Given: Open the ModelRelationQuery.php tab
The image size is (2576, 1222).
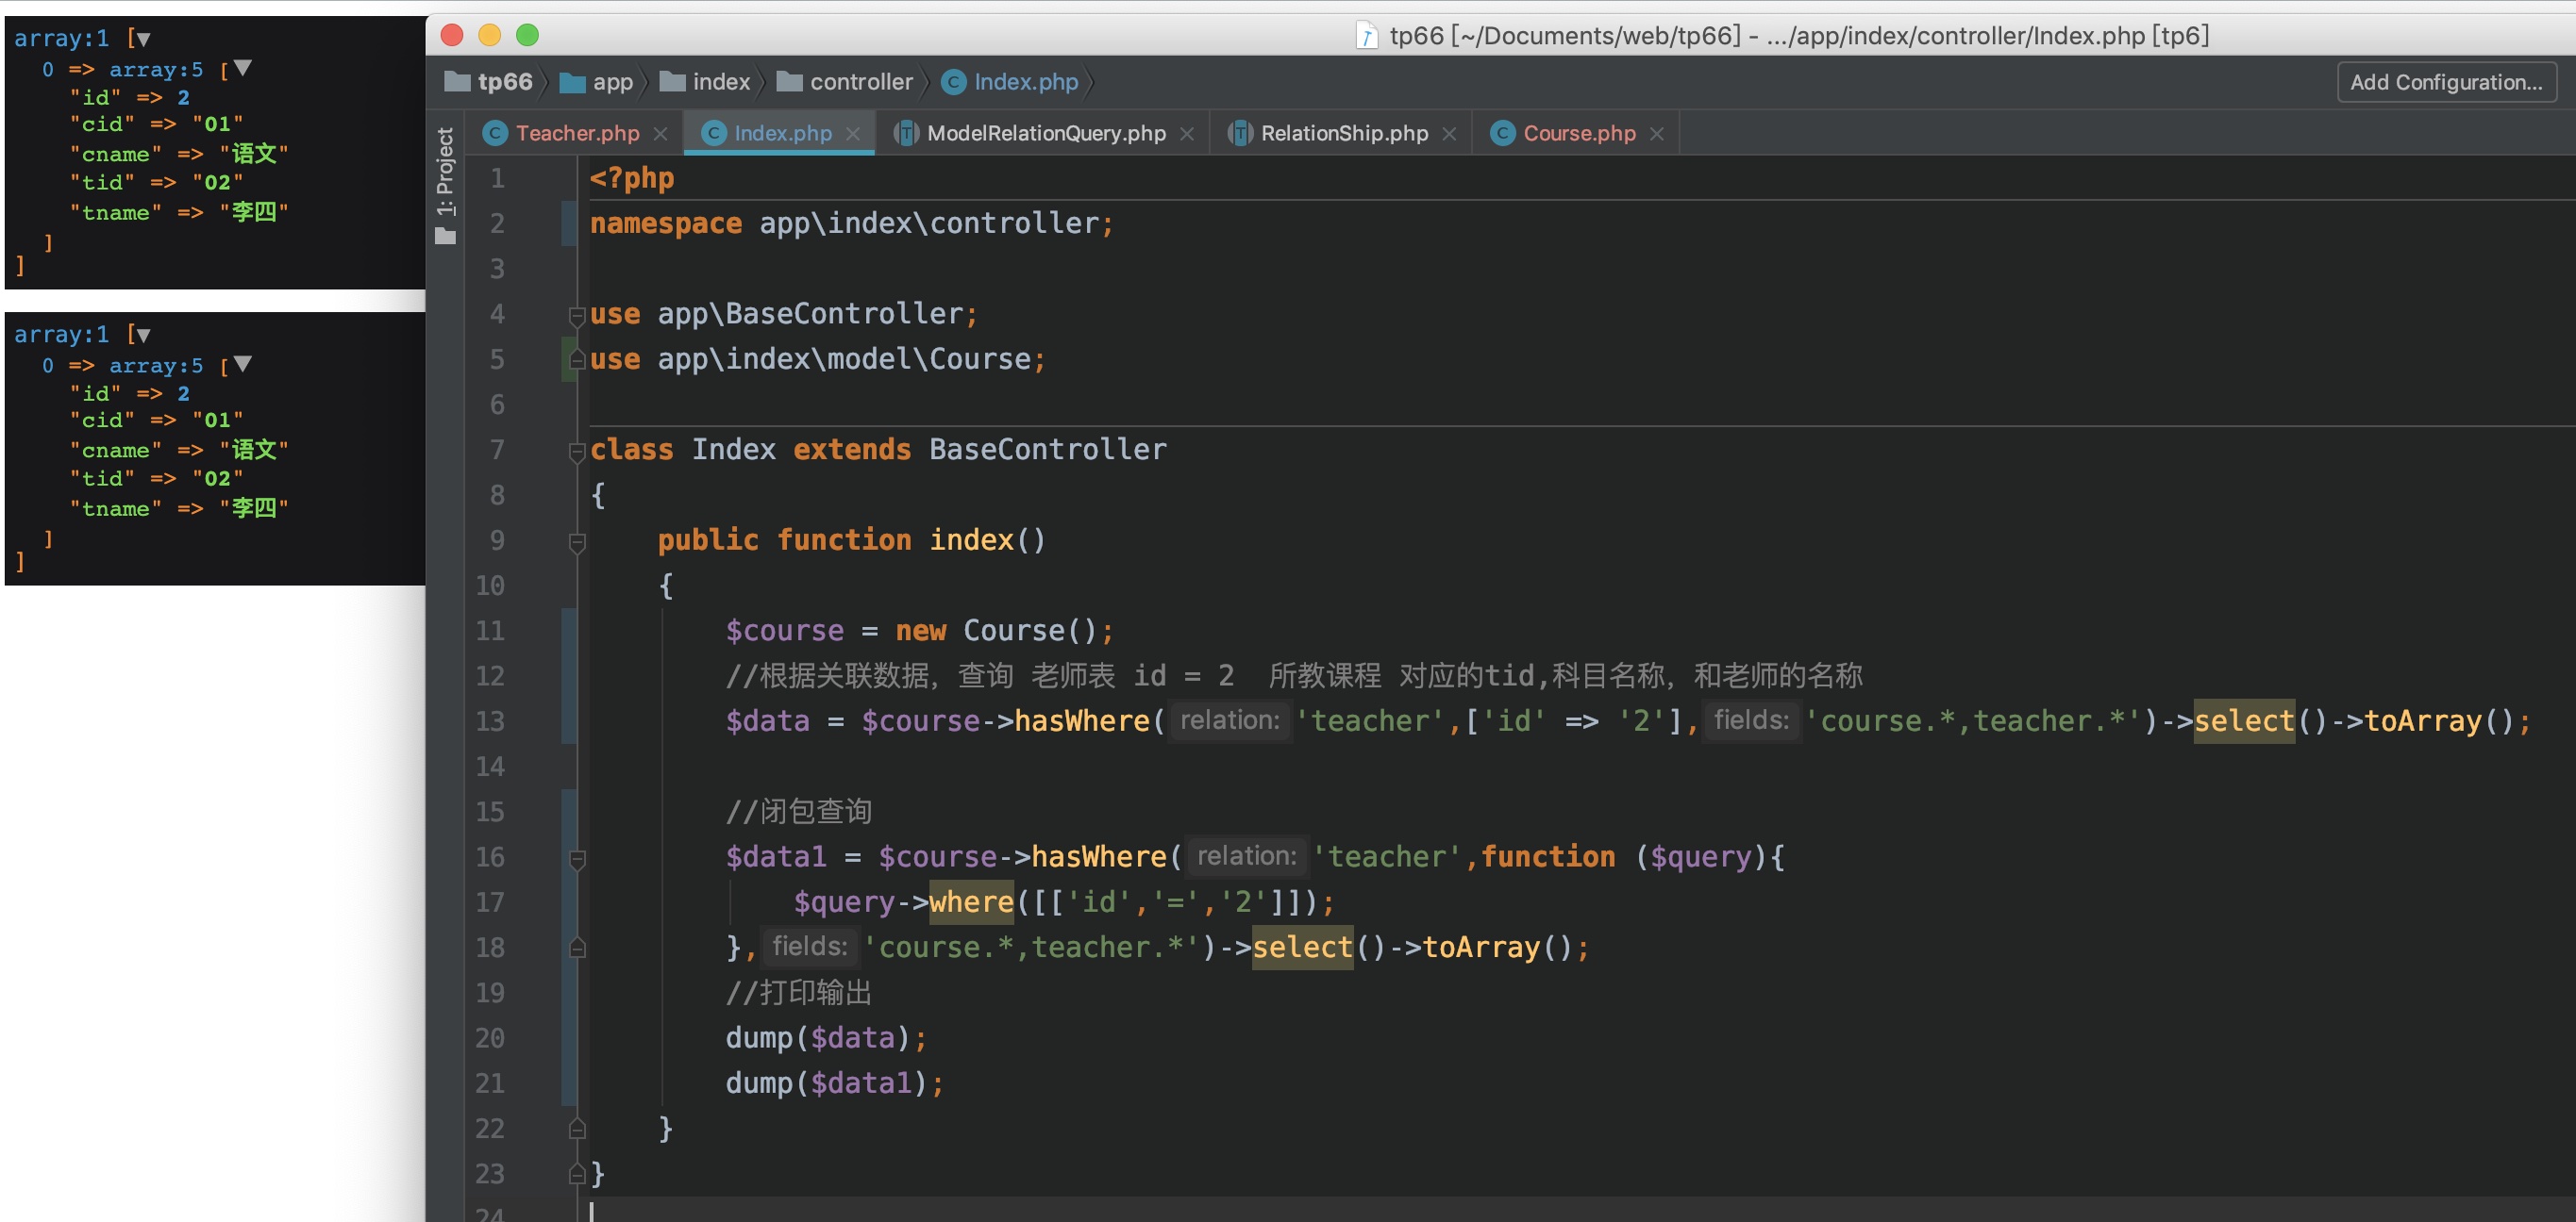Looking at the screenshot, I should click(x=1046, y=133).
